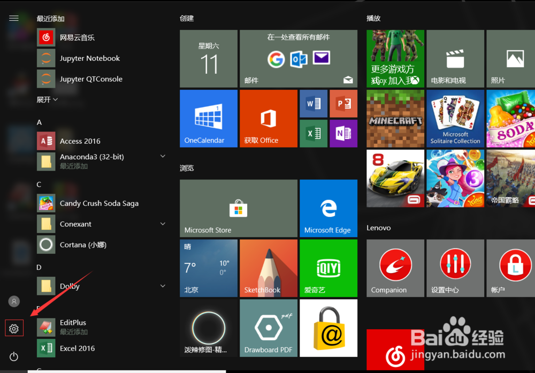This screenshot has height=373, width=535.
Task: Expand the Conexant folder
Action: [x=163, y=224]
